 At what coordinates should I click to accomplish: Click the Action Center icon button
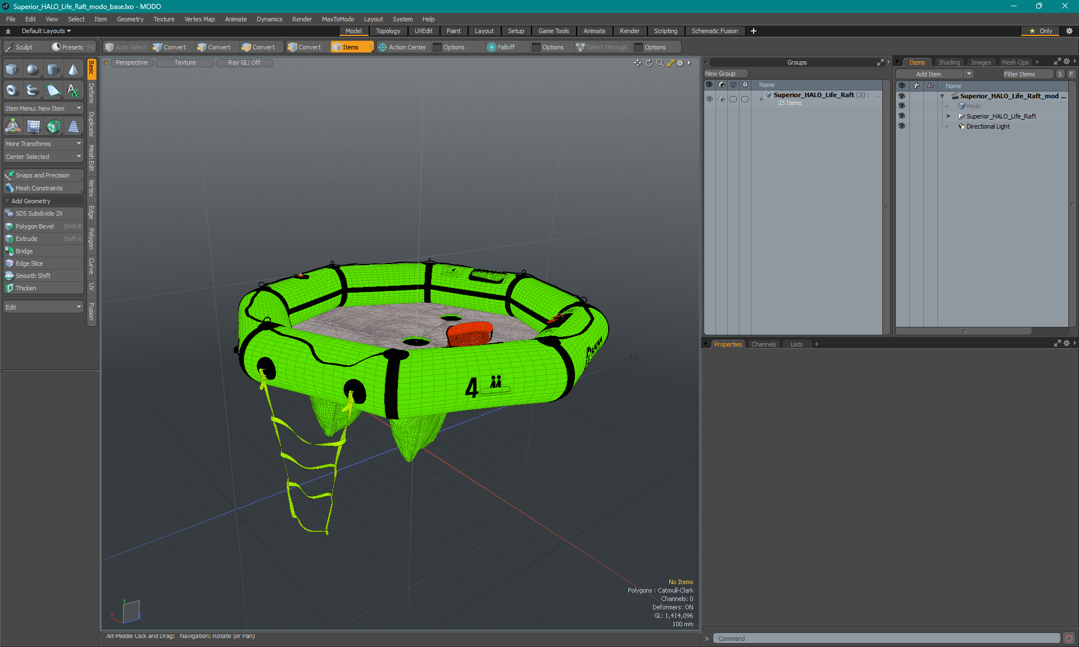click(402, 47)
